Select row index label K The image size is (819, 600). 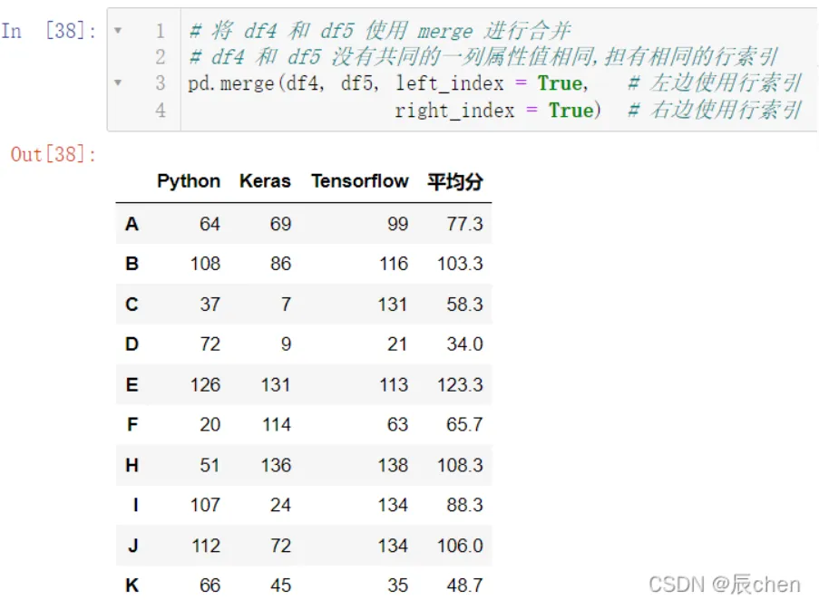coord(132,585)
